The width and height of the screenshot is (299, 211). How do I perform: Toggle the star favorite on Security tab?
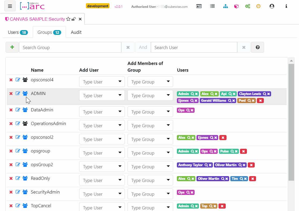pyautogui.click(x=68, y=19)
